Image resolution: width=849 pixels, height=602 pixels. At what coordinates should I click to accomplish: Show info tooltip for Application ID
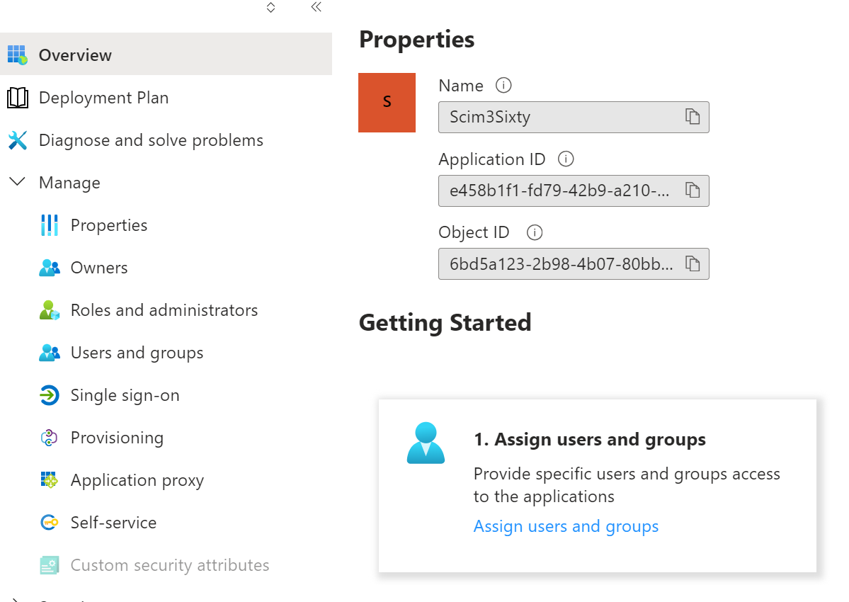566,159
